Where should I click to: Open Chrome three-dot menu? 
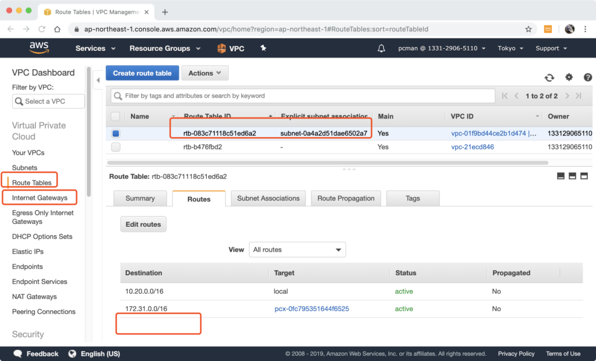(586, 29)
